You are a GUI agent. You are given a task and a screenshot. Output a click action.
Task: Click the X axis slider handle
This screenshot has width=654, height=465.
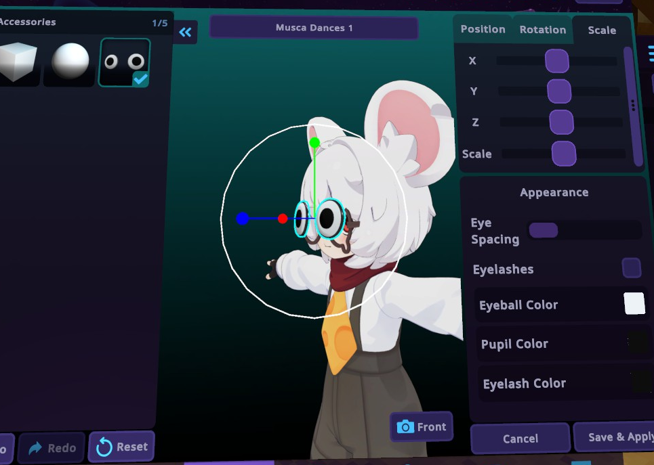[557, 61]
